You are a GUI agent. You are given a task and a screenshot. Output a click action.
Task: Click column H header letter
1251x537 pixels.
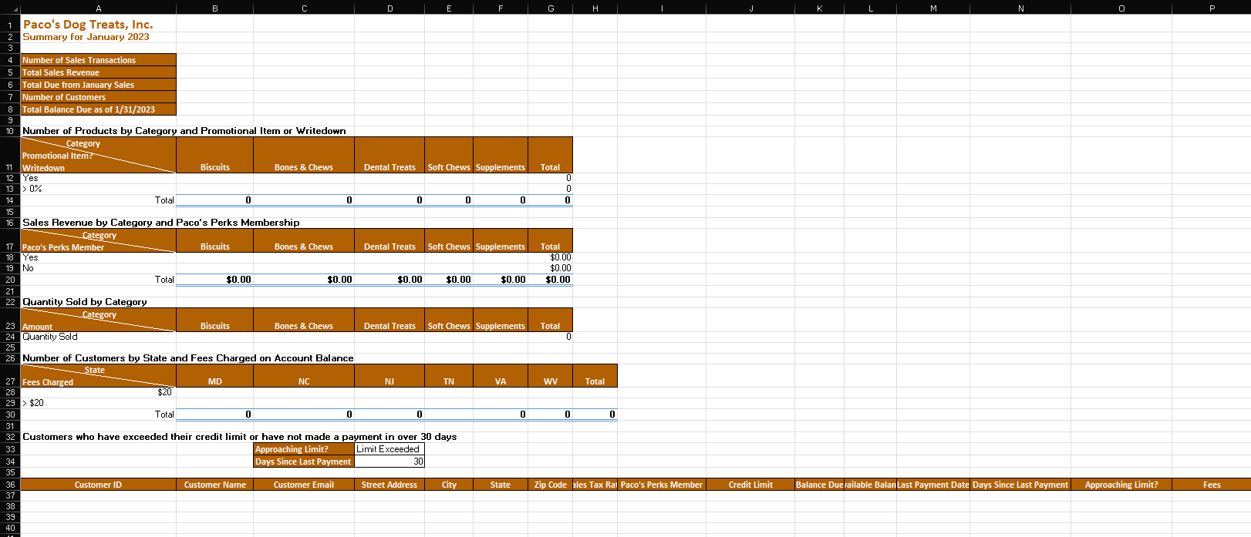(x=595, y=8)
